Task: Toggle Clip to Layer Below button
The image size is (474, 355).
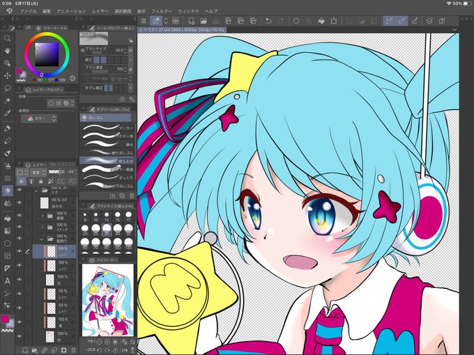Action: coord(22,181)
